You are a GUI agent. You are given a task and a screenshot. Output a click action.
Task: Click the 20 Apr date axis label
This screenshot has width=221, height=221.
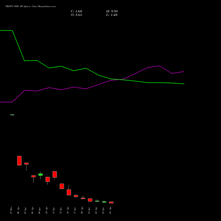pos(82,210)
